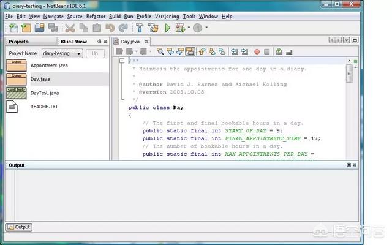Open the Refactor menu

(96, 17)
